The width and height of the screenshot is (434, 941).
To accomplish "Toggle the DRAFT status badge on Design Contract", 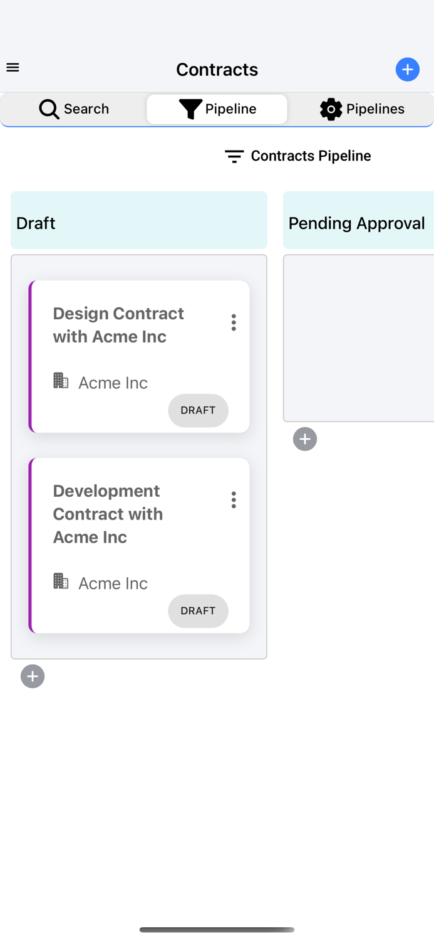I will (198, 410).
